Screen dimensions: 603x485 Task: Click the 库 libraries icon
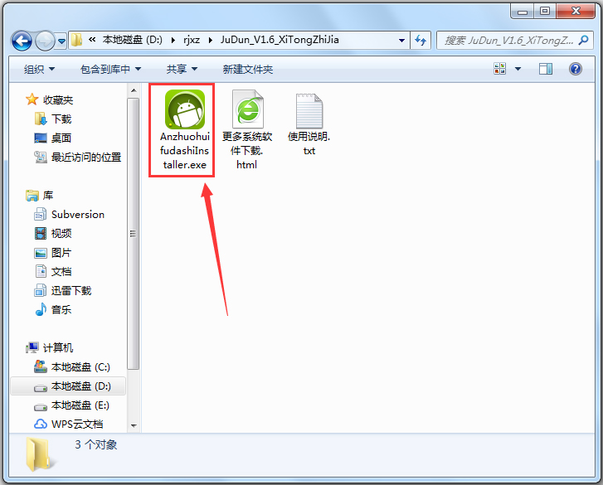[x=32, y=195]
